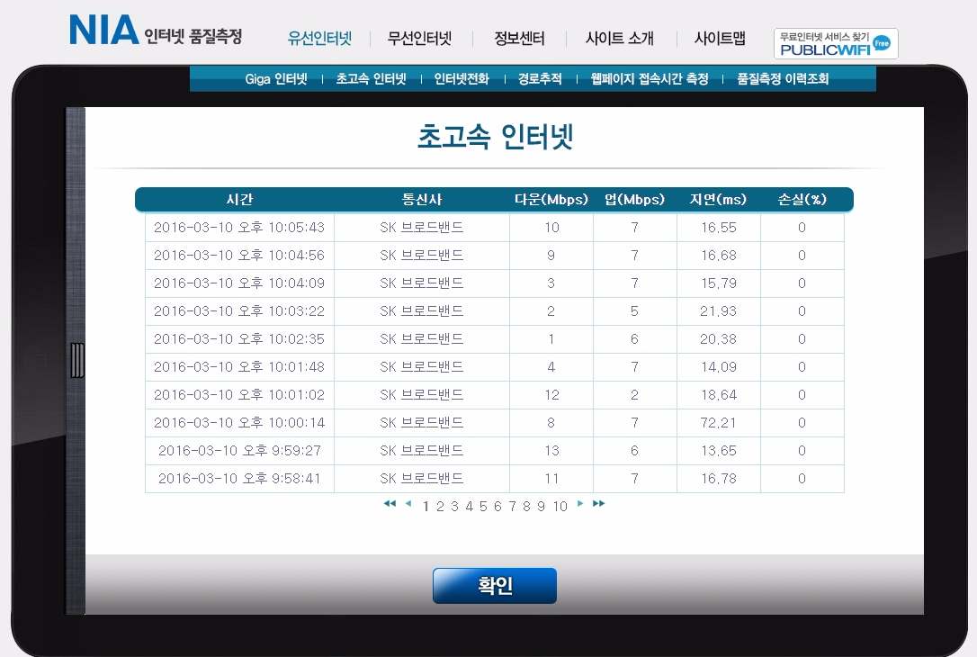The width and height of the screenshot is (977, 657).
Task: Select the 오후 10:01:02 timestamp cell
Action: coord(239,395)
